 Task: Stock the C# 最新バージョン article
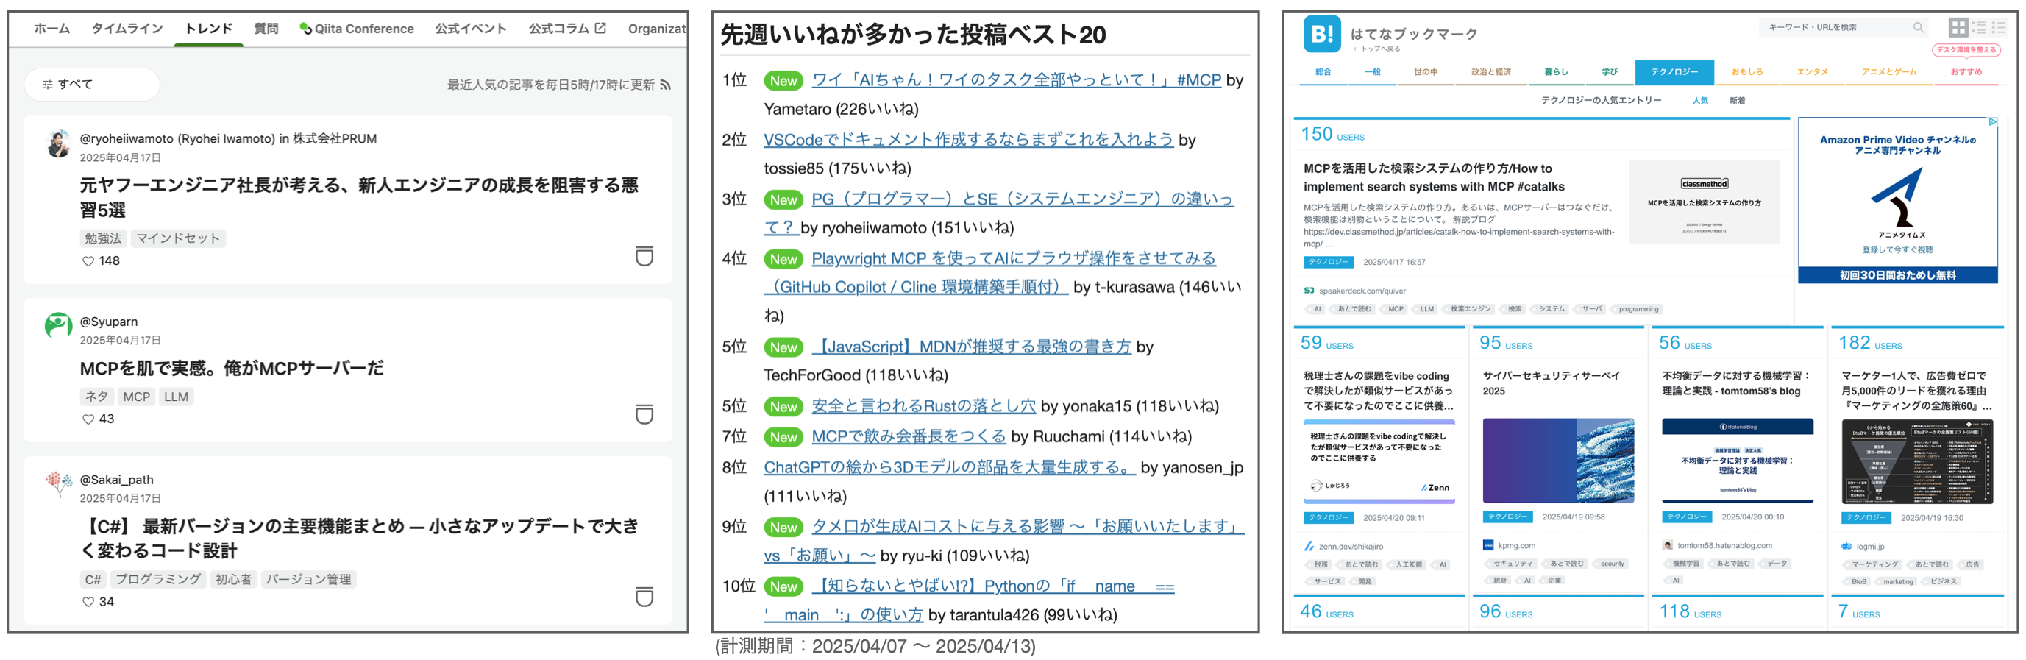coord(644,597)
